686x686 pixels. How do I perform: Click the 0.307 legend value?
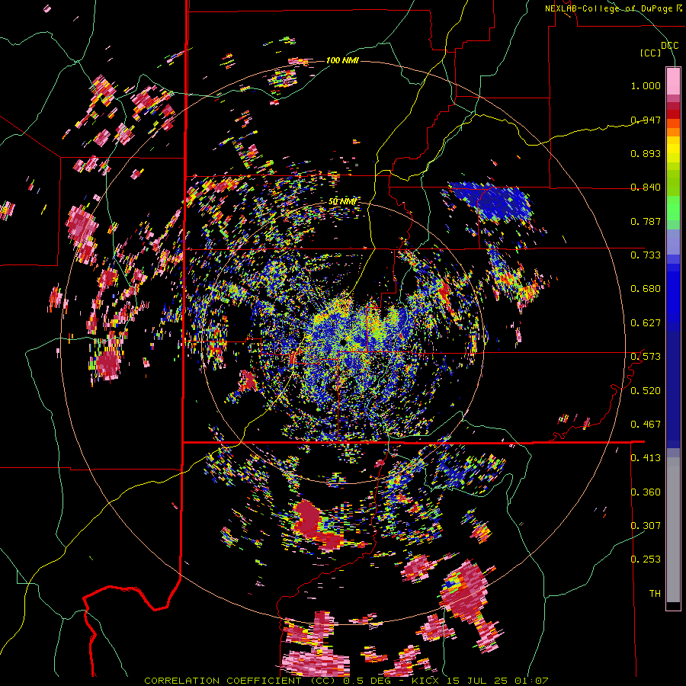point(646,526)
